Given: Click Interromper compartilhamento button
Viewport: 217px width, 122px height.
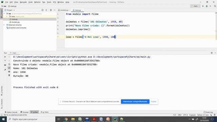Looking at the screenshot, I should click(x=135, y=102).
